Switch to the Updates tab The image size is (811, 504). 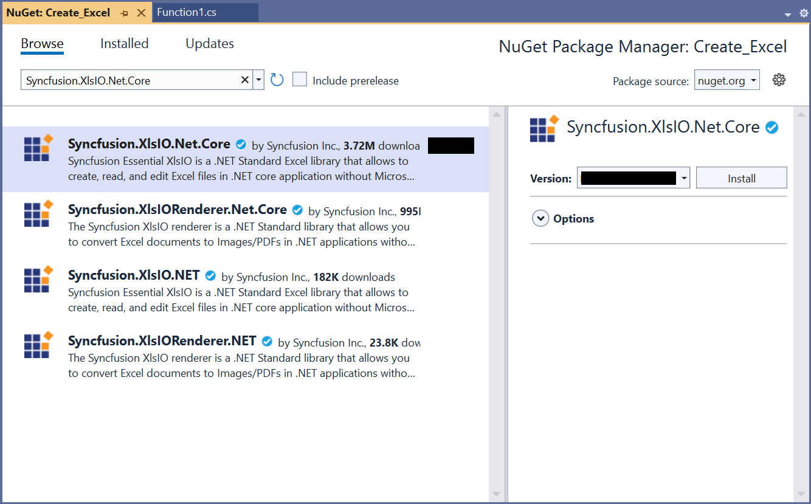pos(210,44)
